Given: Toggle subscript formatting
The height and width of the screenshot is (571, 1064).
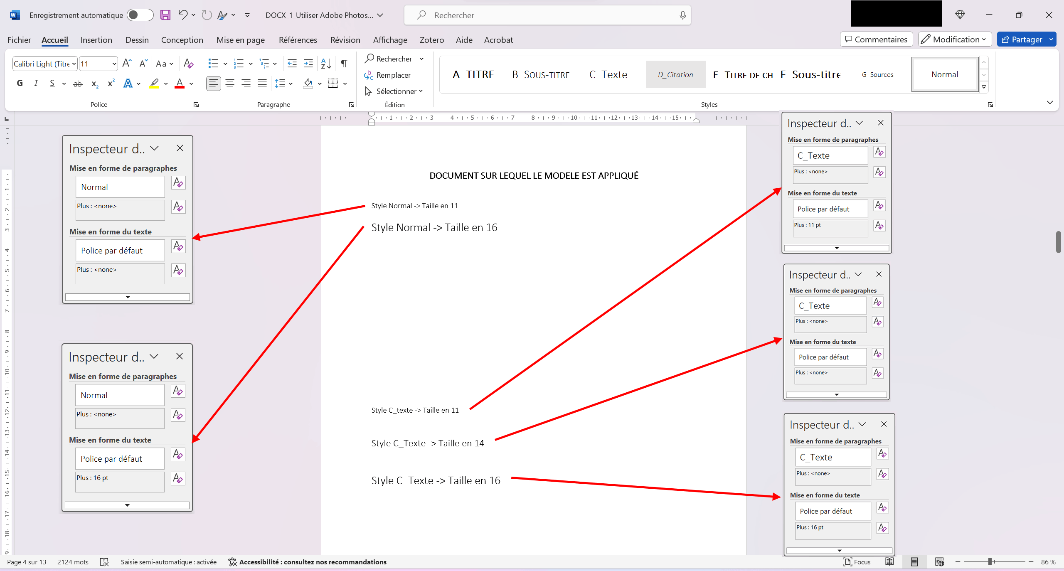Looking at the screenshot, I should click(x=95, y=84).
